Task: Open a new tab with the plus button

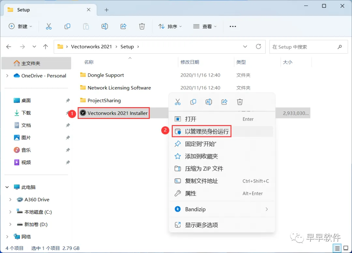Action: tap(107, 10)
